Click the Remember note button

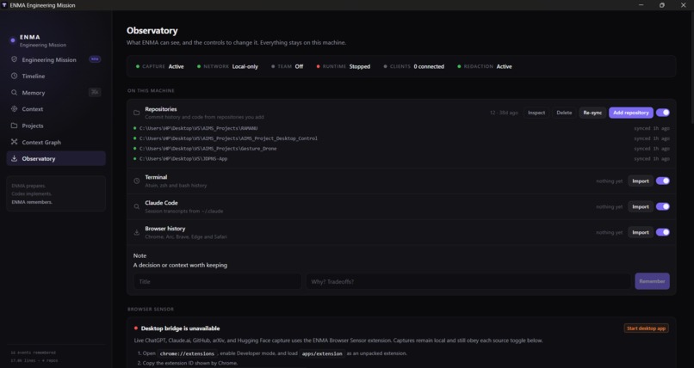pyautogui.click(x=652, y=281)
